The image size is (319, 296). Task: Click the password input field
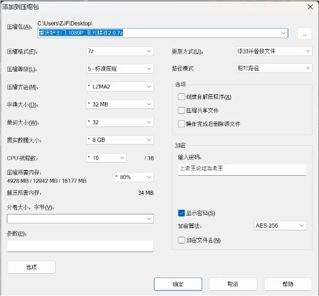242,170
